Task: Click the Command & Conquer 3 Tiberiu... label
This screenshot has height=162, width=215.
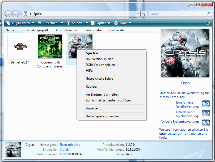Action: tap(50, 65)
